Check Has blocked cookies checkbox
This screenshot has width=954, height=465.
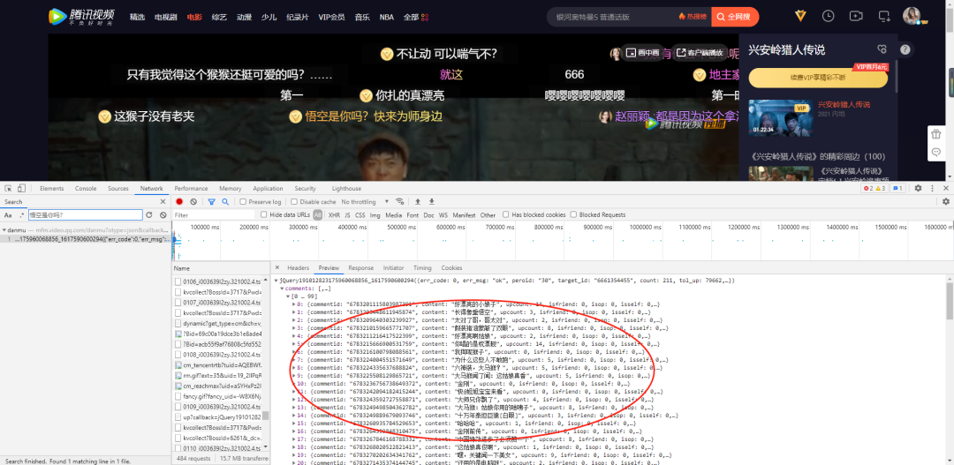(505, 215)
